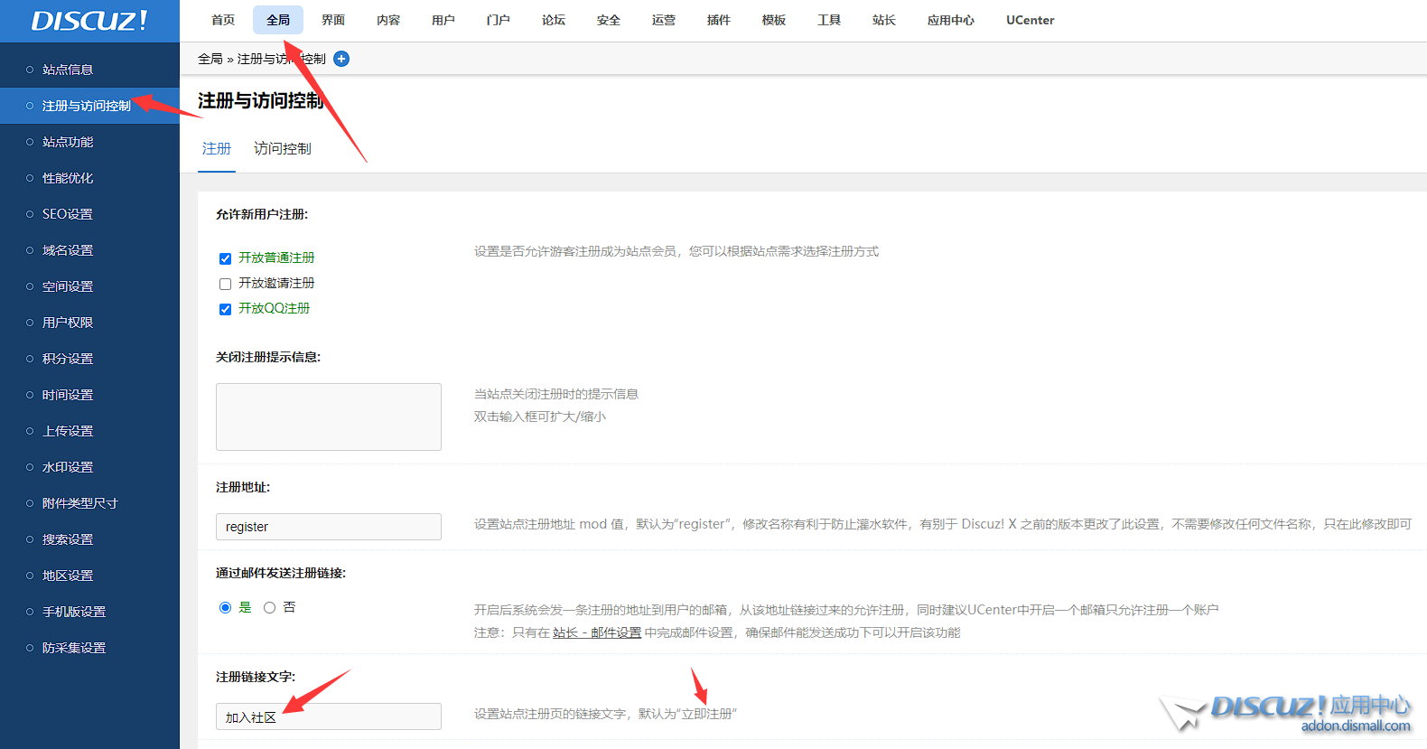Open 站长 top menu
The image size is (1427, 749).
tap(884, 20)
